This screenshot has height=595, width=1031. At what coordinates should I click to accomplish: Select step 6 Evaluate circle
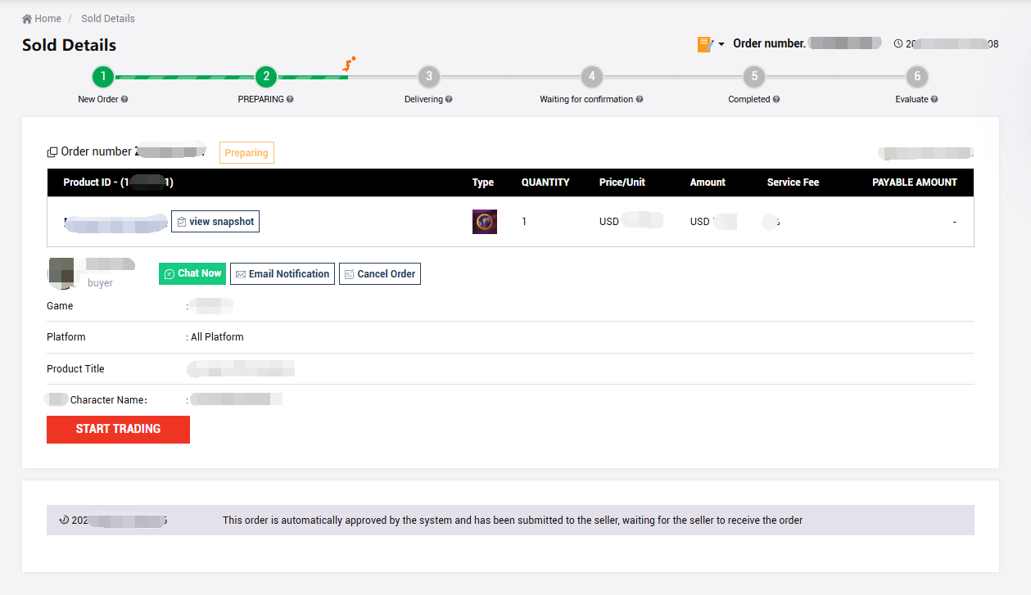(x=916, y=77)
